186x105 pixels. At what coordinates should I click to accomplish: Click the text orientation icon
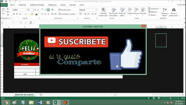(x=53, y=10)
